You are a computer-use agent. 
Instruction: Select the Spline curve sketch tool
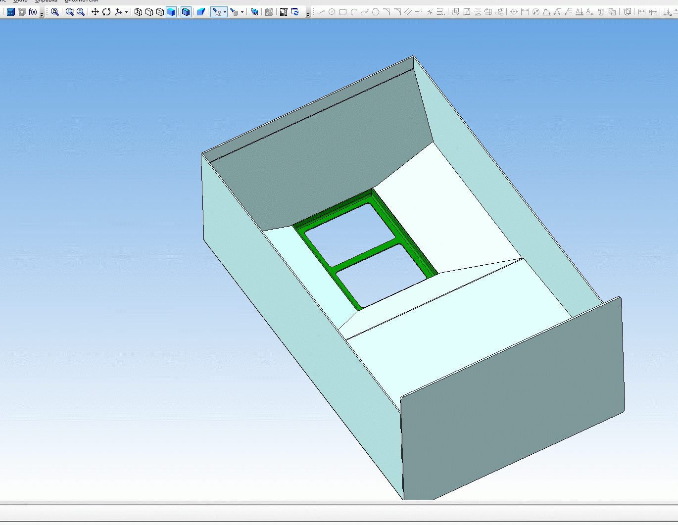click(x=365, y=12)
